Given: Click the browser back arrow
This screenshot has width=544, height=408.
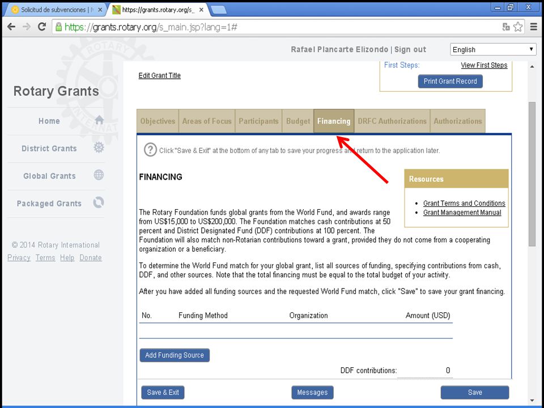Looking at the screenshot, I should click(x=11, y=27).
